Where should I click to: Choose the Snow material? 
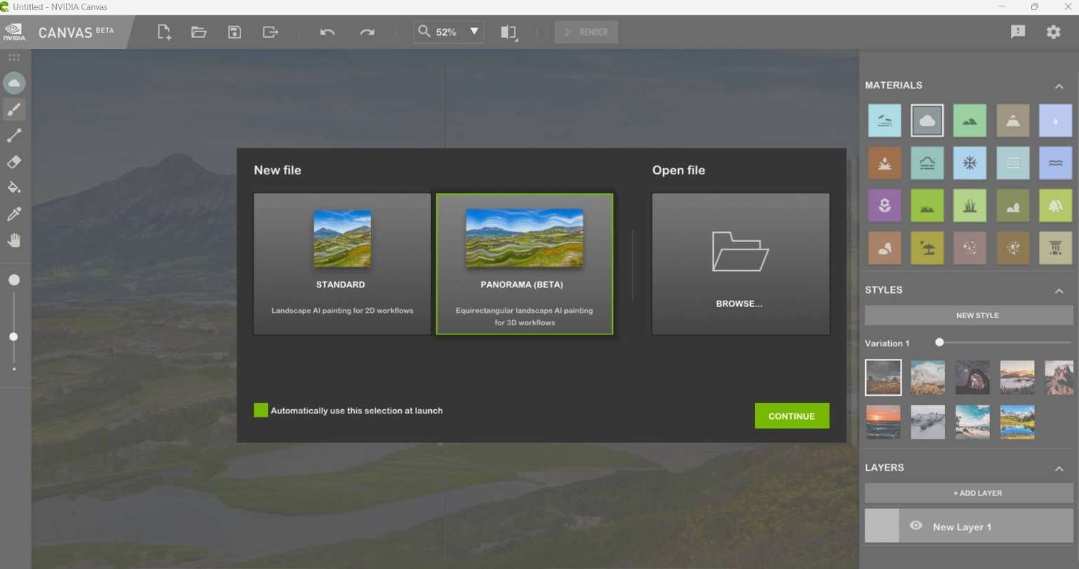pos(970,163)
